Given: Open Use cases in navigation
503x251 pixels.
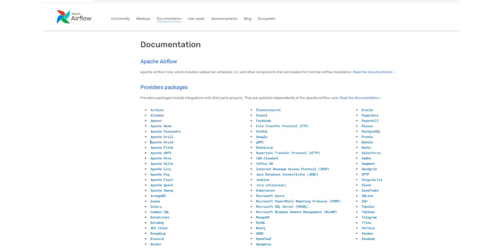Looking at the screenshot, I should coord(197,19).
